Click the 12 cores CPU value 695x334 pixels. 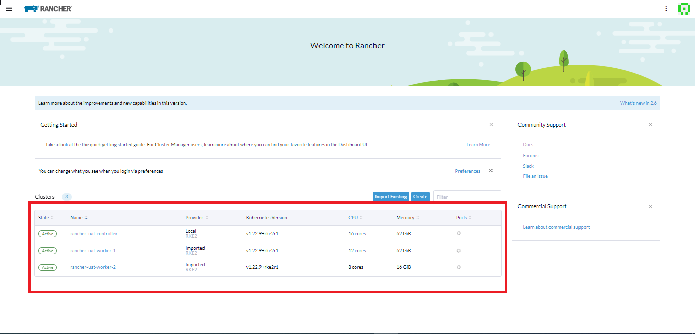coord(357,251)
